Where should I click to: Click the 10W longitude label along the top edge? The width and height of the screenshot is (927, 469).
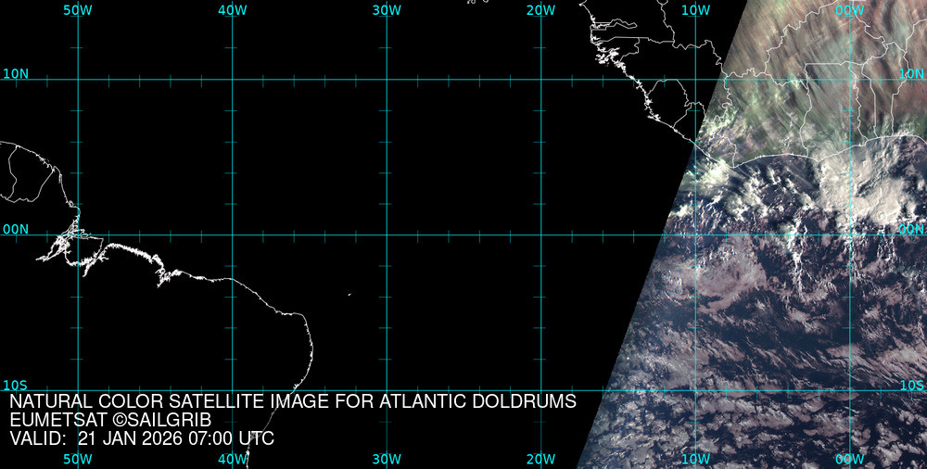click(x=695, y=10)
